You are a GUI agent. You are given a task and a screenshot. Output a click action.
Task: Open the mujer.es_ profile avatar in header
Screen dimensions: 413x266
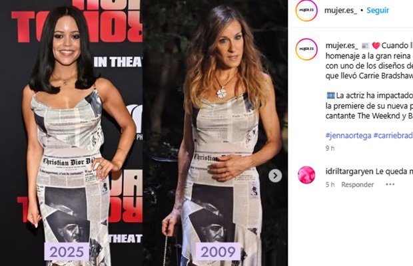tap(306, 10)
